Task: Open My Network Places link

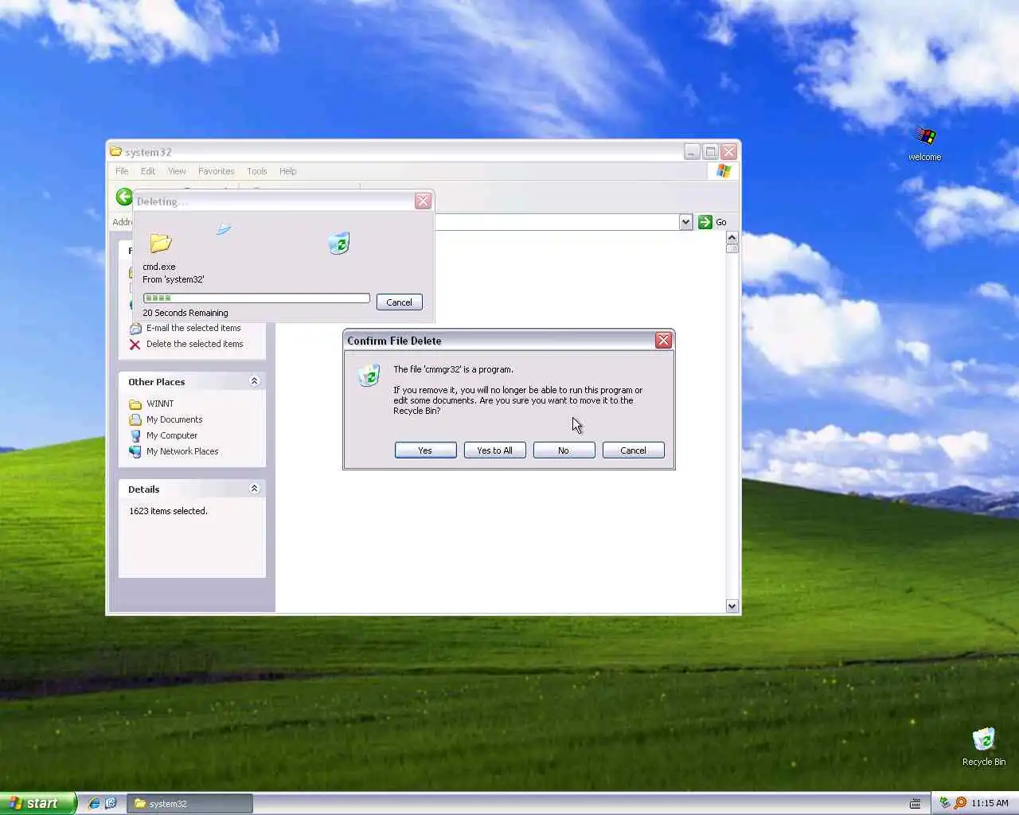Action: pos(182,451)
